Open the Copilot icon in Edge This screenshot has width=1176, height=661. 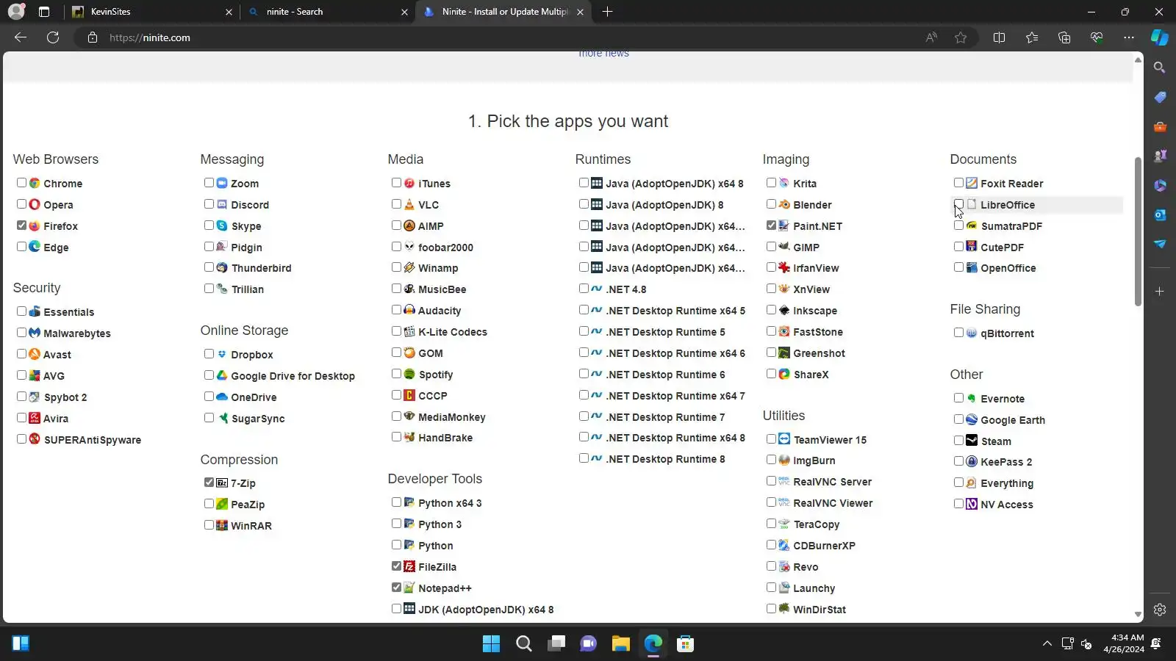coord(1160,37)
